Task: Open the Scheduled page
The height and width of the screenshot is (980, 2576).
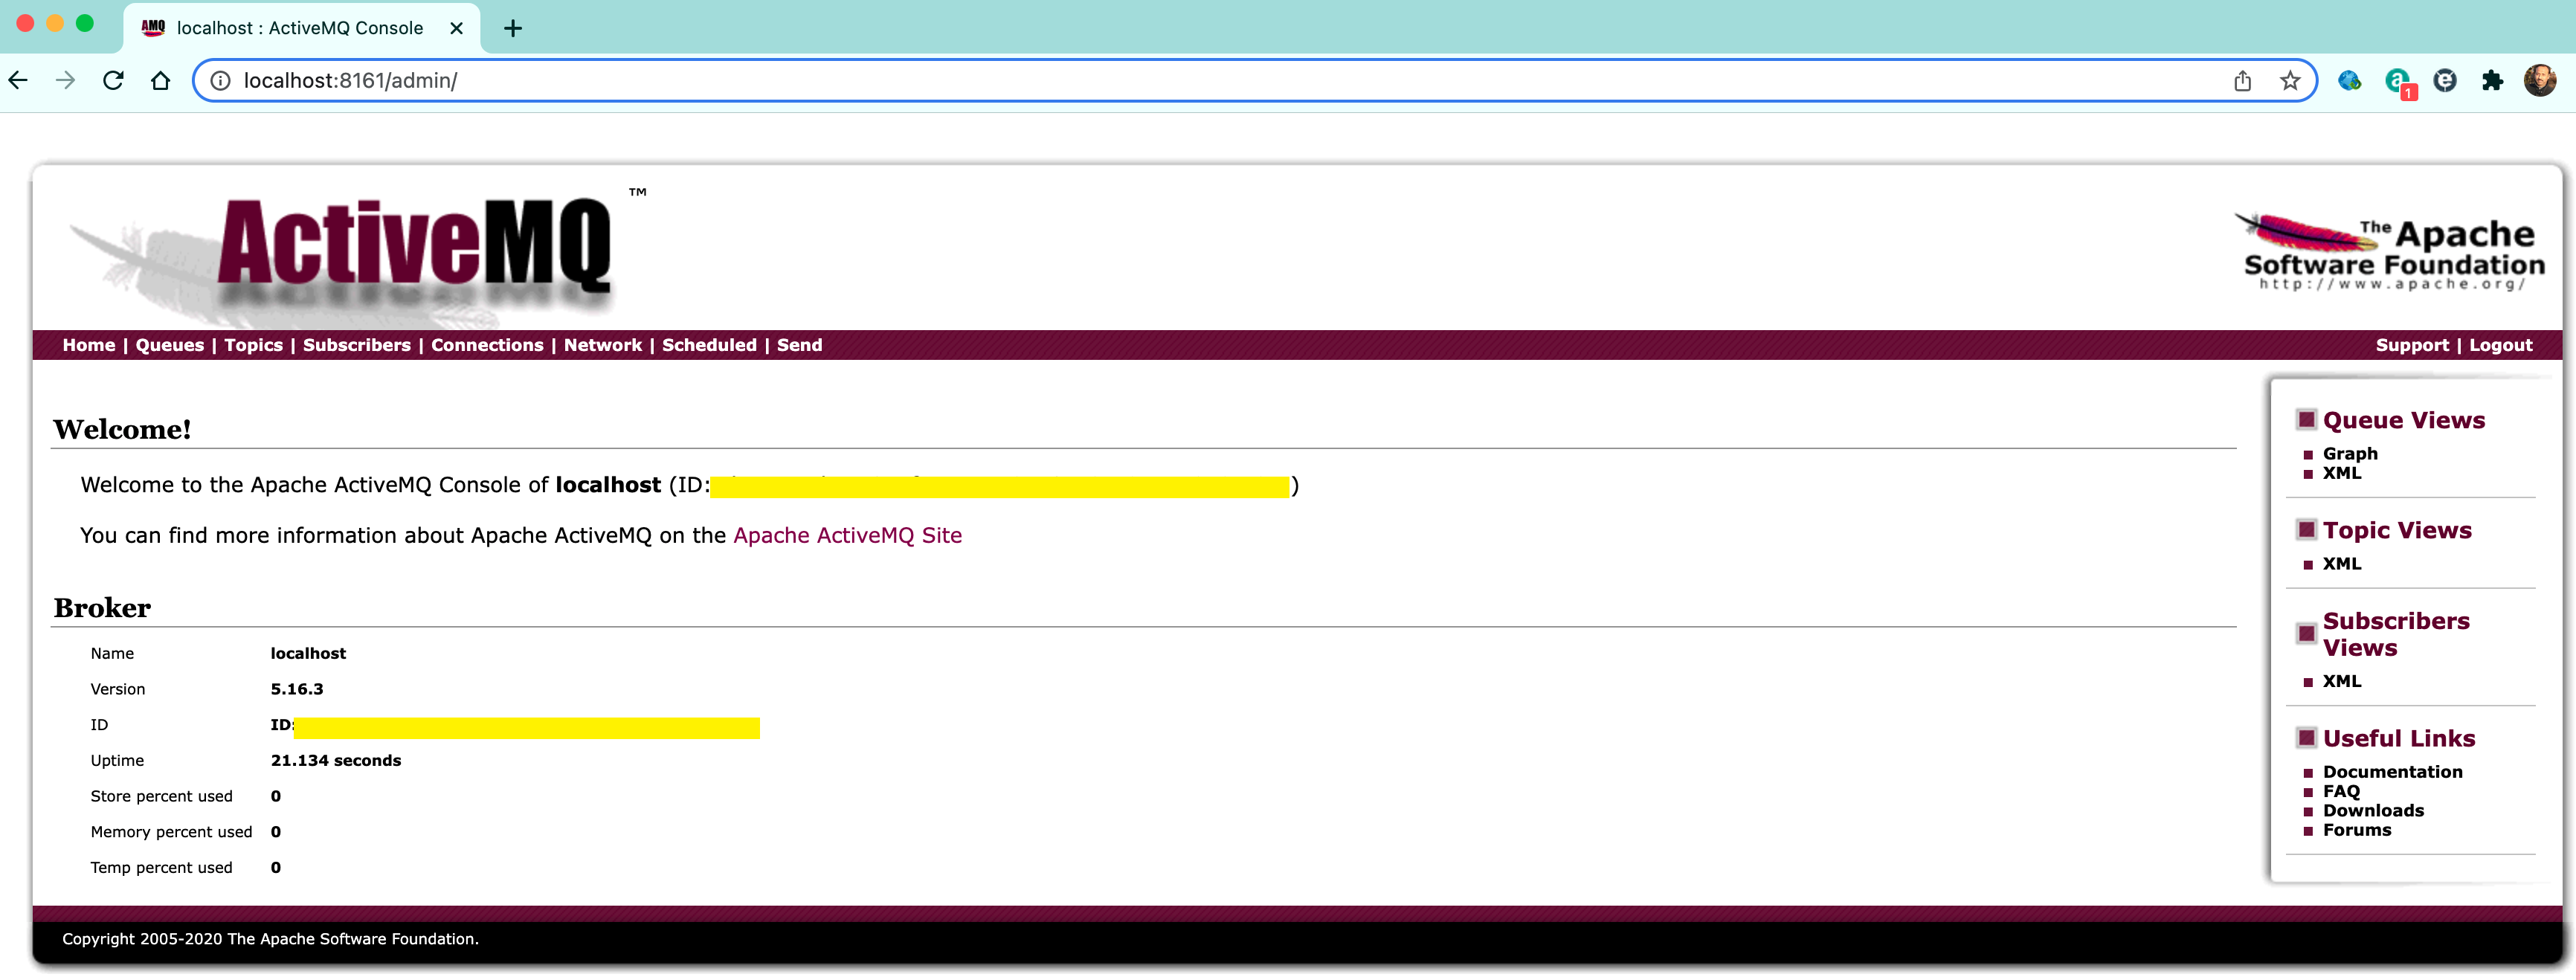Action: tap(709, 345)
